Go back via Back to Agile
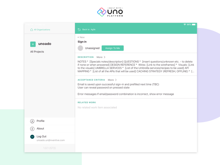The width and height of the screenshot is (220, 165). coord(89,29)
